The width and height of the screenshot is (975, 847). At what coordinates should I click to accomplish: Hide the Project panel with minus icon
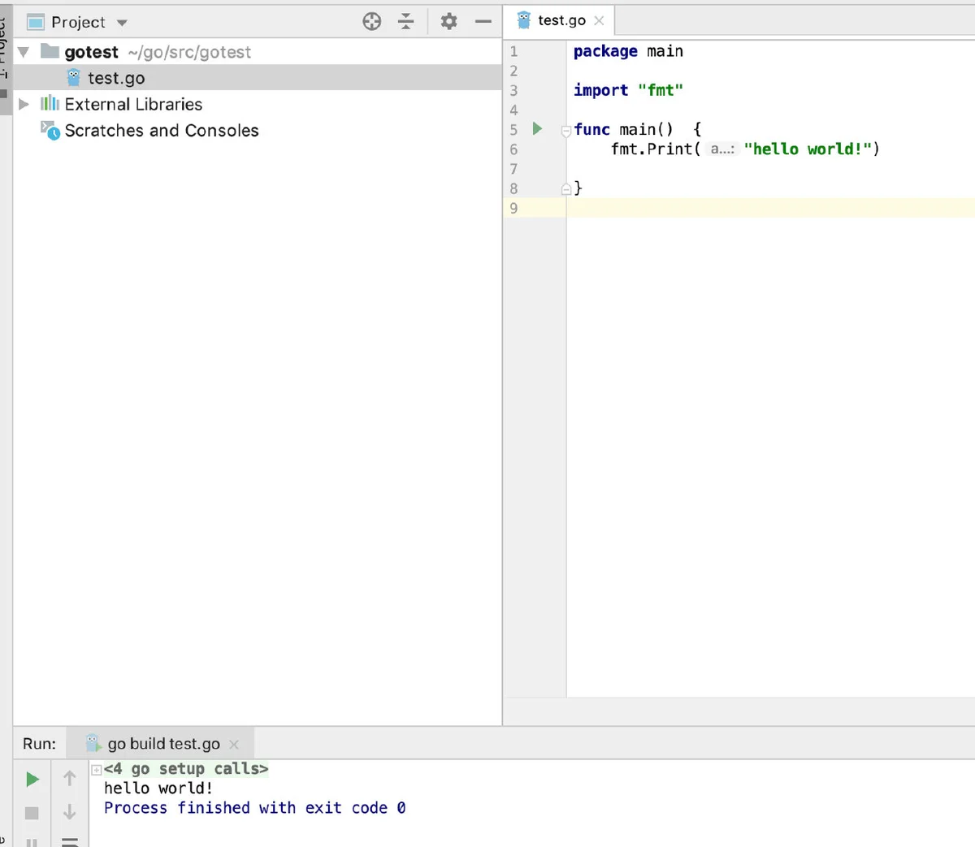click(x=483, y=22)
